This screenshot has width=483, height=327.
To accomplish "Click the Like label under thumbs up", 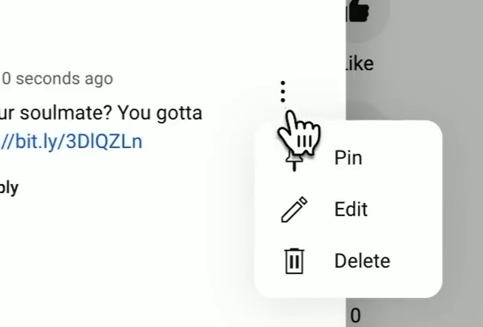I will [x=360, y=64].
